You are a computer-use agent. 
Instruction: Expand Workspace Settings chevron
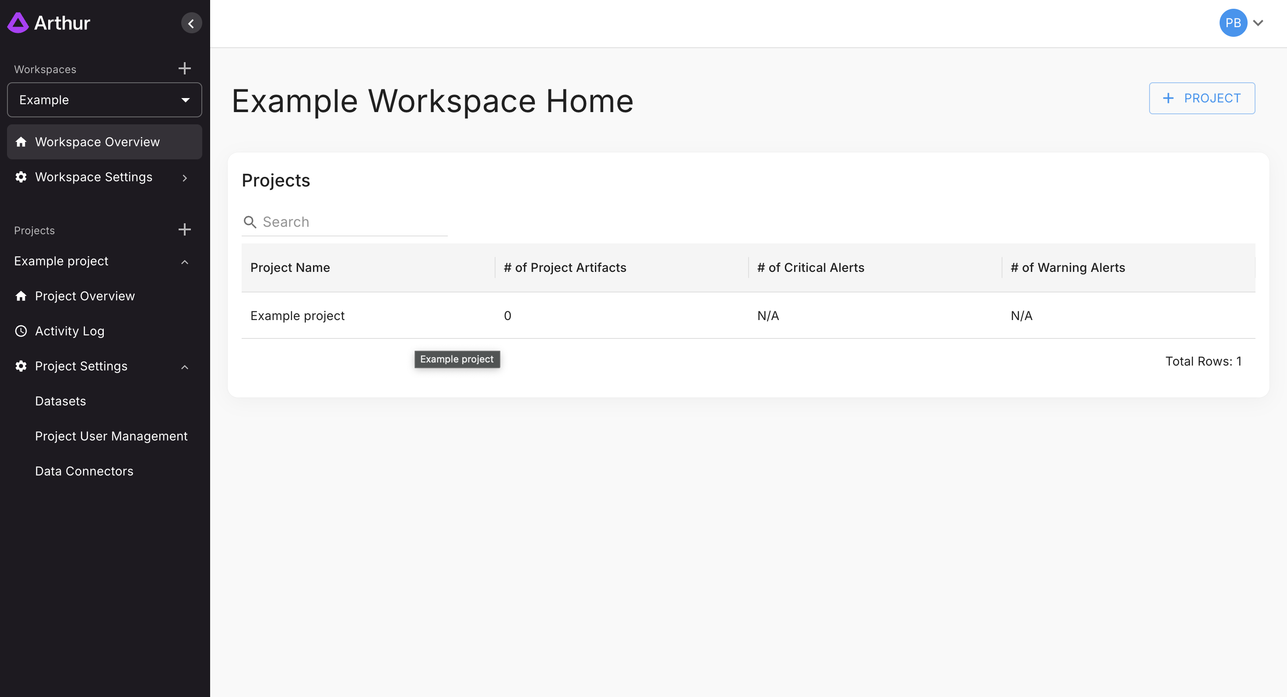[x=184, y=178]
